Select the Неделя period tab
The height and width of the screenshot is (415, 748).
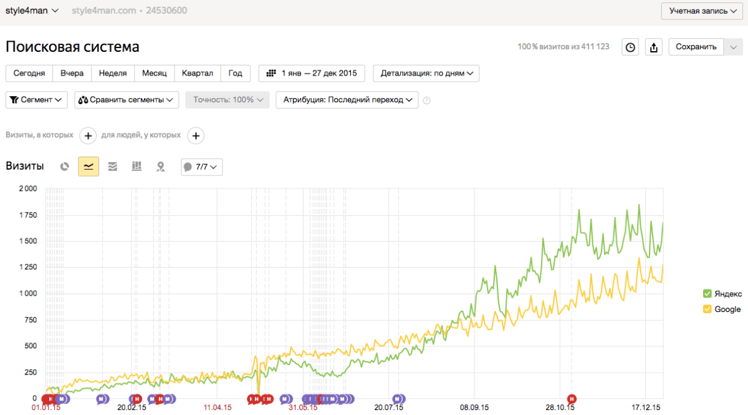(x=113, y=73)
